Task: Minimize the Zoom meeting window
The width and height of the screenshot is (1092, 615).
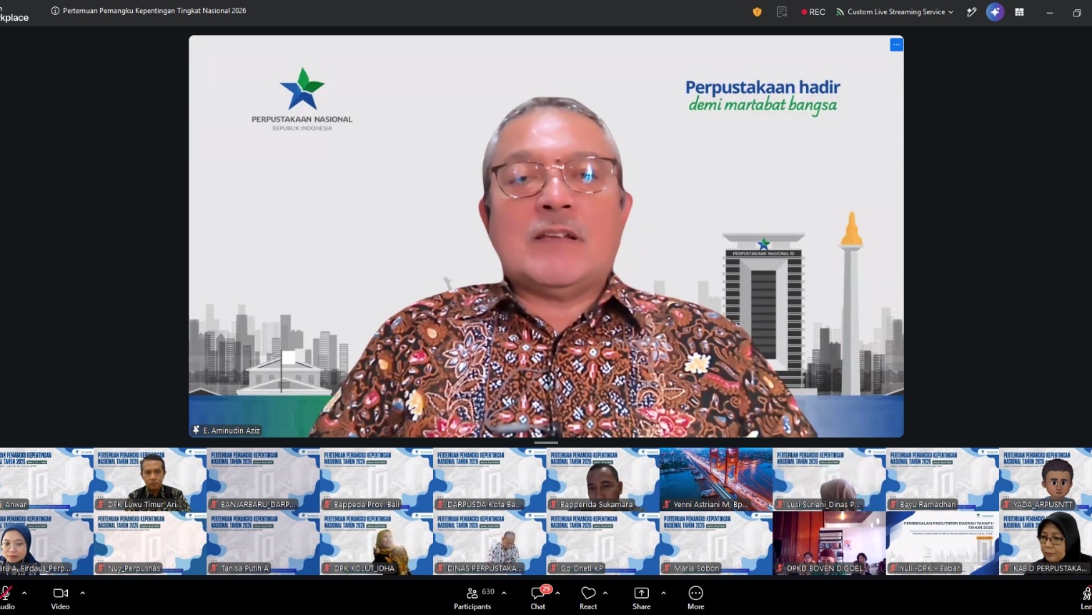Action: click(1049, 13)
